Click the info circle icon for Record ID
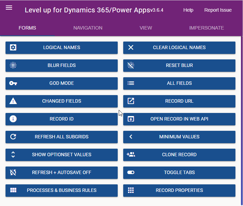 click(13, 119)
